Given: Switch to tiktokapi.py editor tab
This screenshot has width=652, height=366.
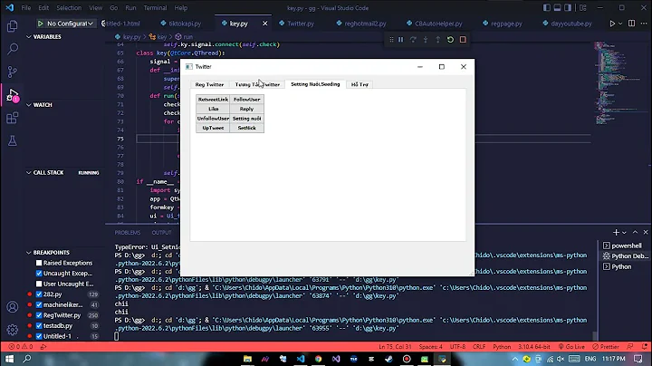Looking at the screenshot, I should [185, 24].
